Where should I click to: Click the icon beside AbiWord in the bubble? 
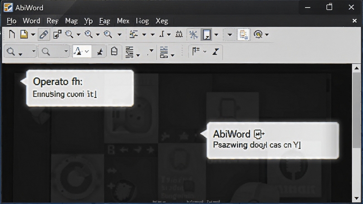(259, 134)
